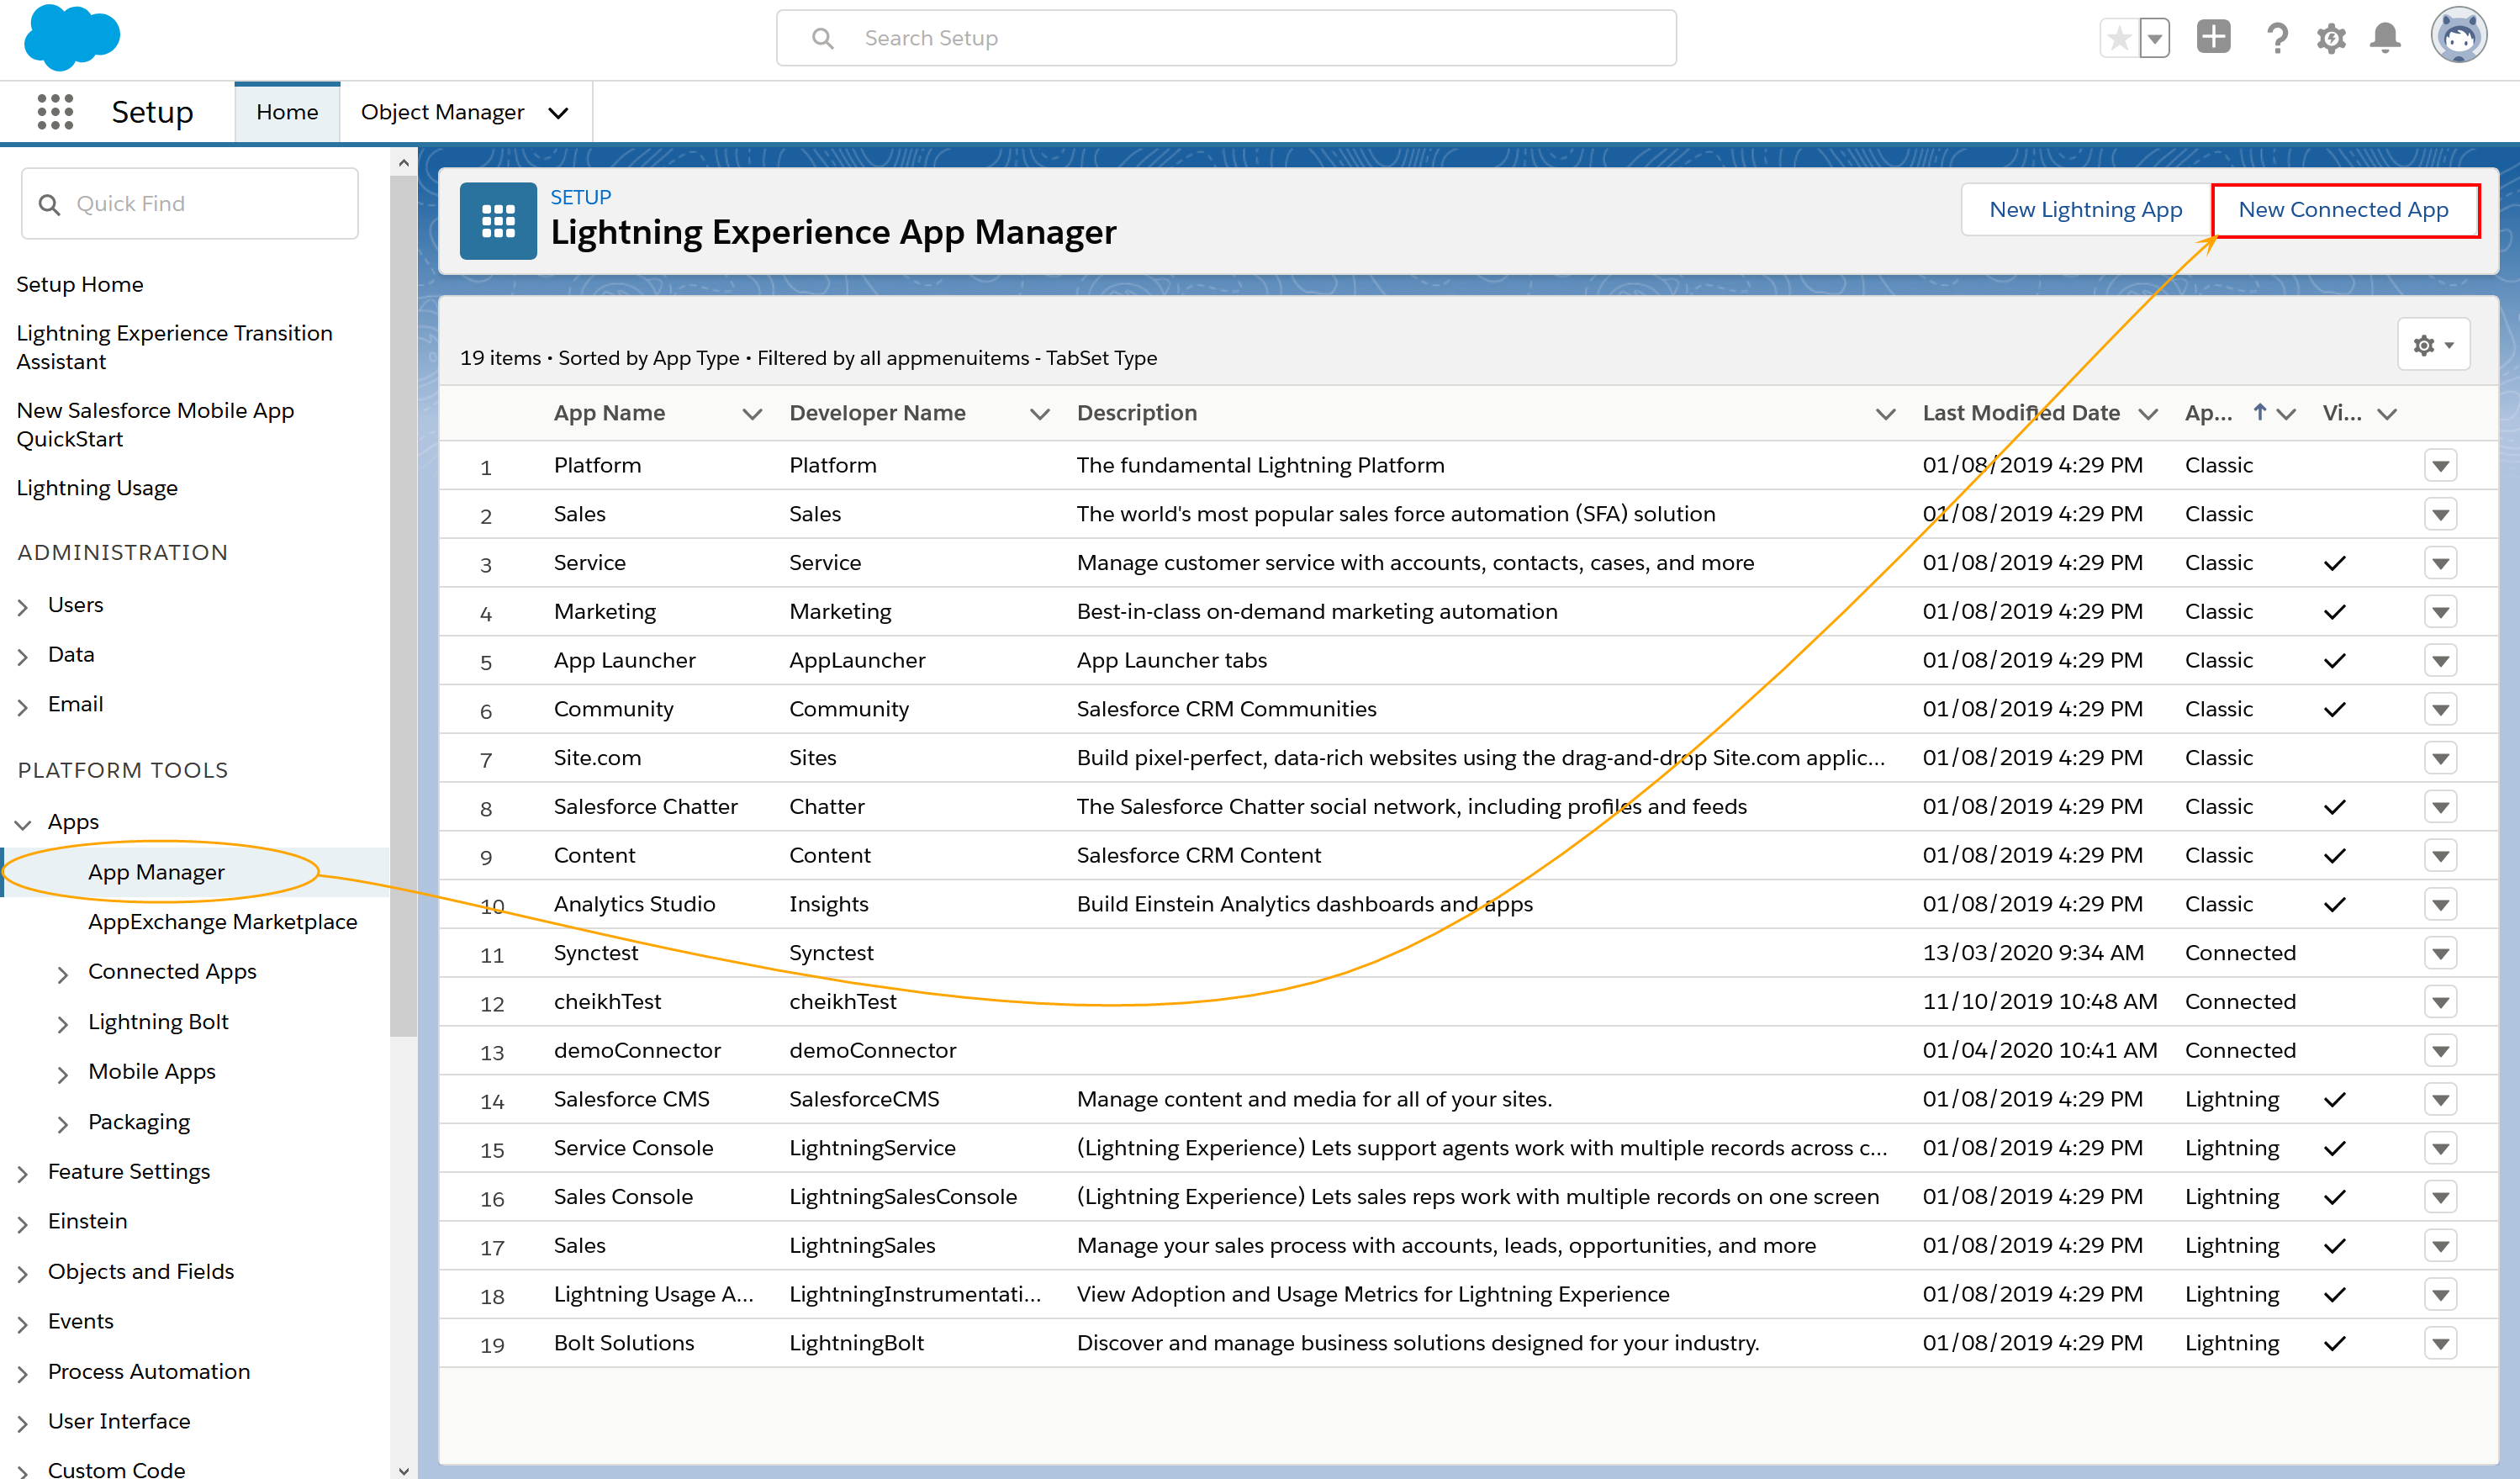Select App Manager in the sidebar
The height and width of the screenshot is (1479, 2520).
tap(156, 871)
